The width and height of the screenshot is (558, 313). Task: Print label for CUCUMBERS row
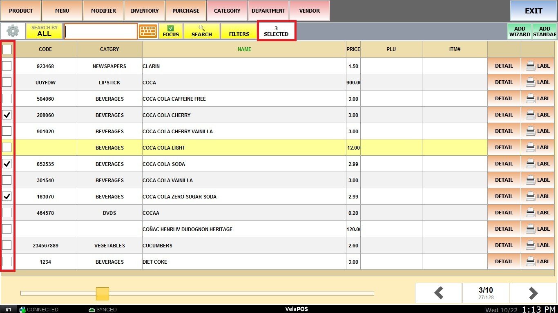538,245
